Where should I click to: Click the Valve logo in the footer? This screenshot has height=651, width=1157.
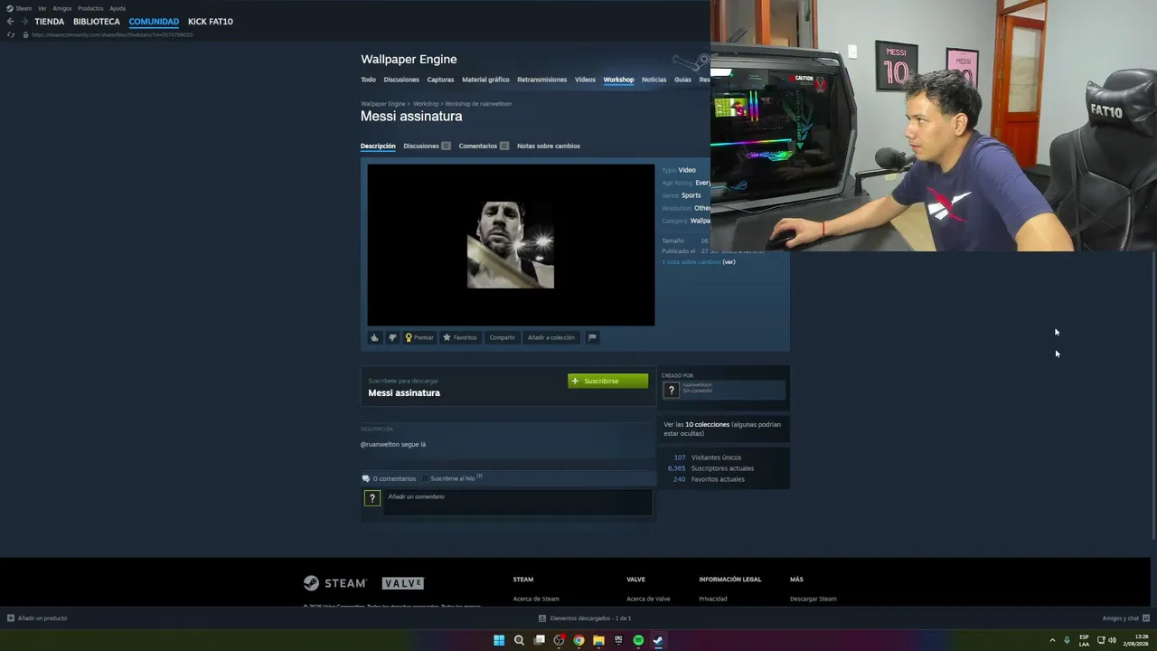click(x=403, y=583)
